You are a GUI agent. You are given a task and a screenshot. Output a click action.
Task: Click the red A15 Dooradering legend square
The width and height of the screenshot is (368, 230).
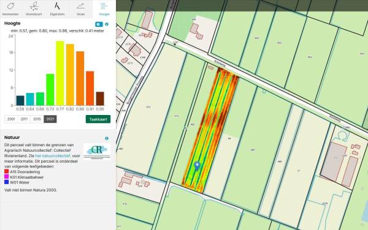pyautogui.click(x=7, y=171)
